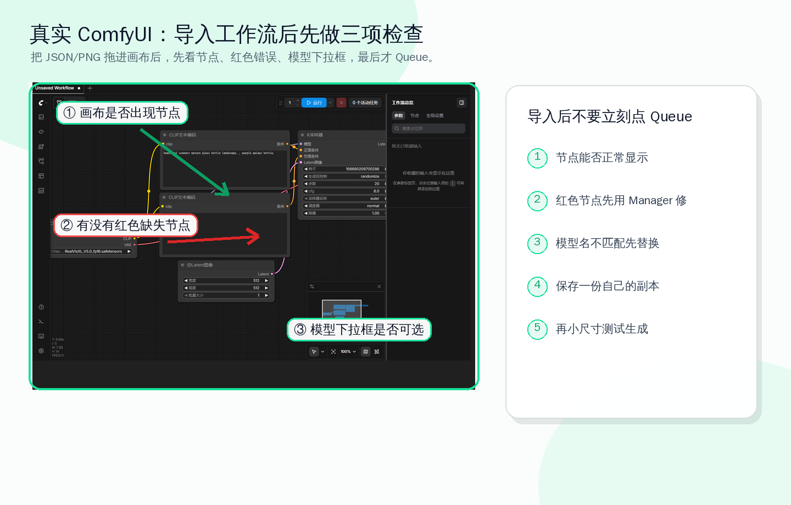Open the 生成后控制 randomize dropdown
Screen dimensions: 791x505
344,176
